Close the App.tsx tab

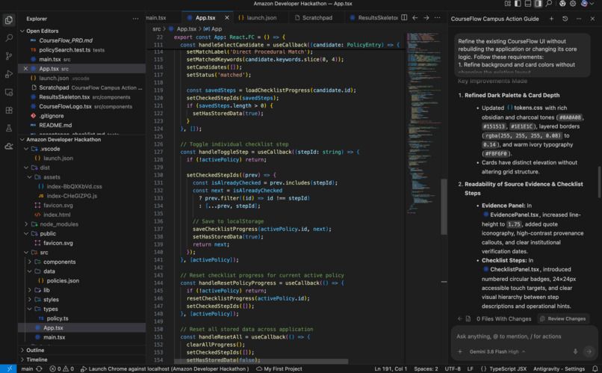click(x=227, y=18)
